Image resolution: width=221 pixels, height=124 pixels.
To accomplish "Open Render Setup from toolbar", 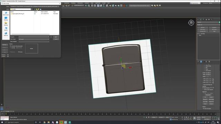I will pos(110,6).
